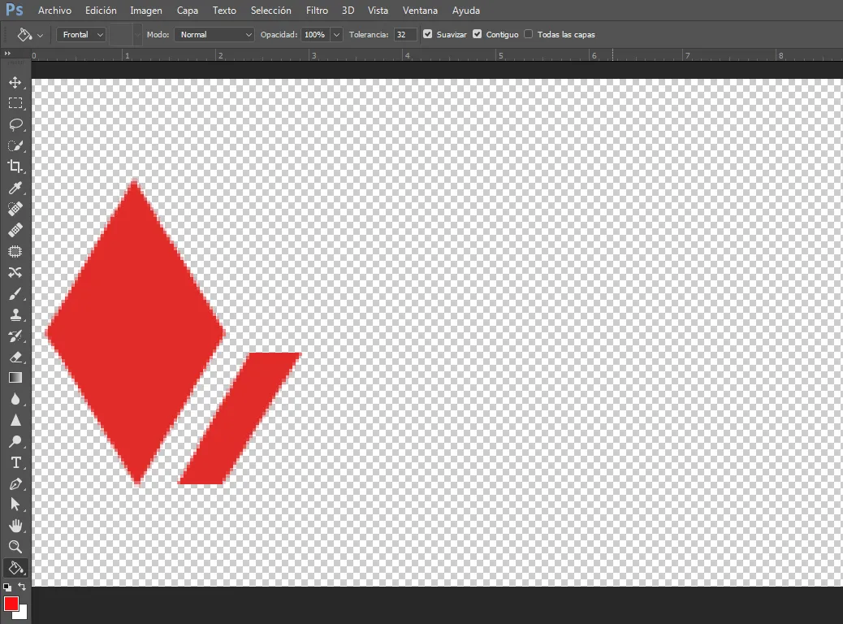Click the white background color swatch

click(23, 614)
